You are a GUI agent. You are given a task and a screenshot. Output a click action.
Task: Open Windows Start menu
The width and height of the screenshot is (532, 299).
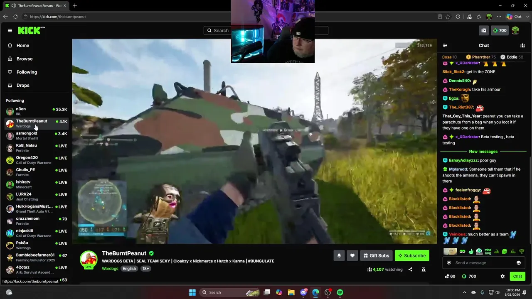coord(192,292)
